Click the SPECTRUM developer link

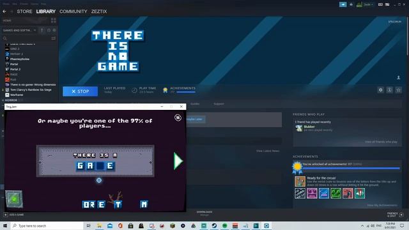(395, 22)
